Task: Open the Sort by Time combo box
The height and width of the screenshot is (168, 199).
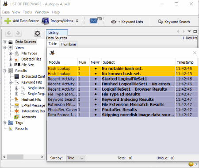Action: click(76, 158)
